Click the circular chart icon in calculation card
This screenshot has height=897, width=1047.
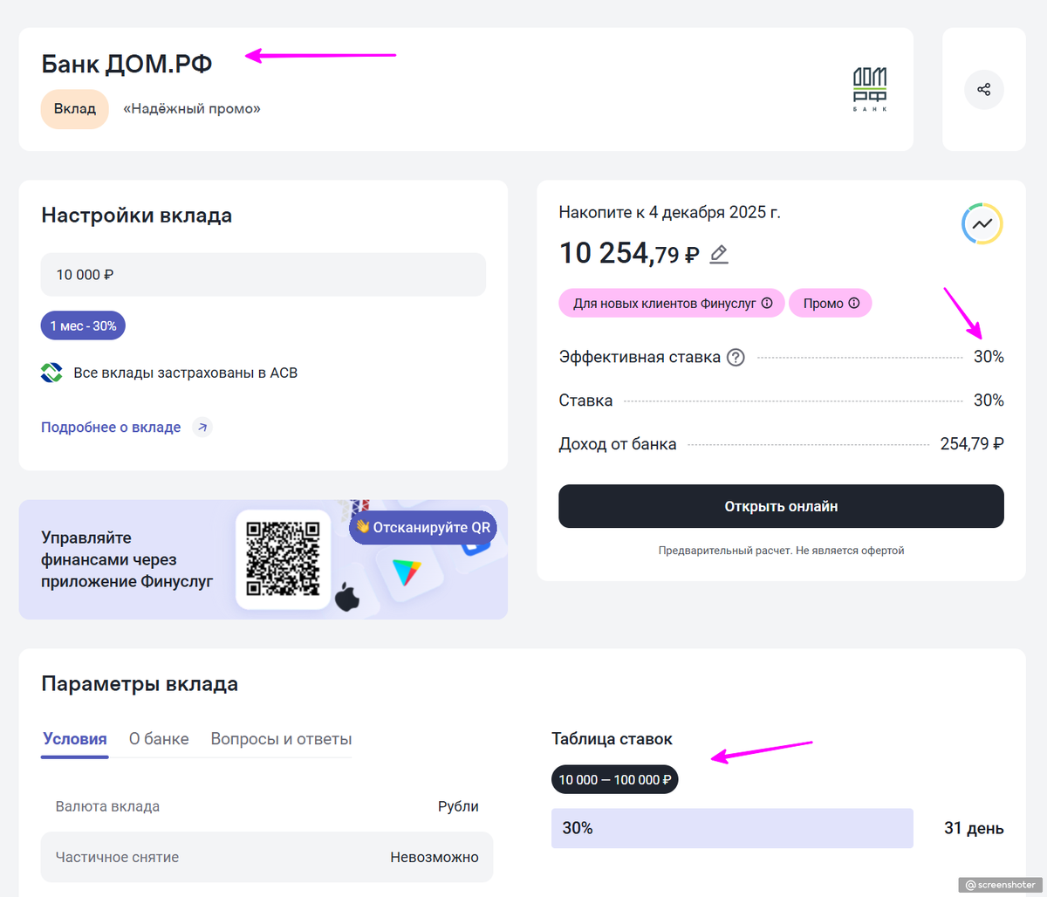point(982,224)
